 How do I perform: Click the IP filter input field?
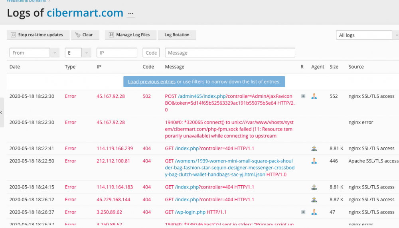(117, 53)
